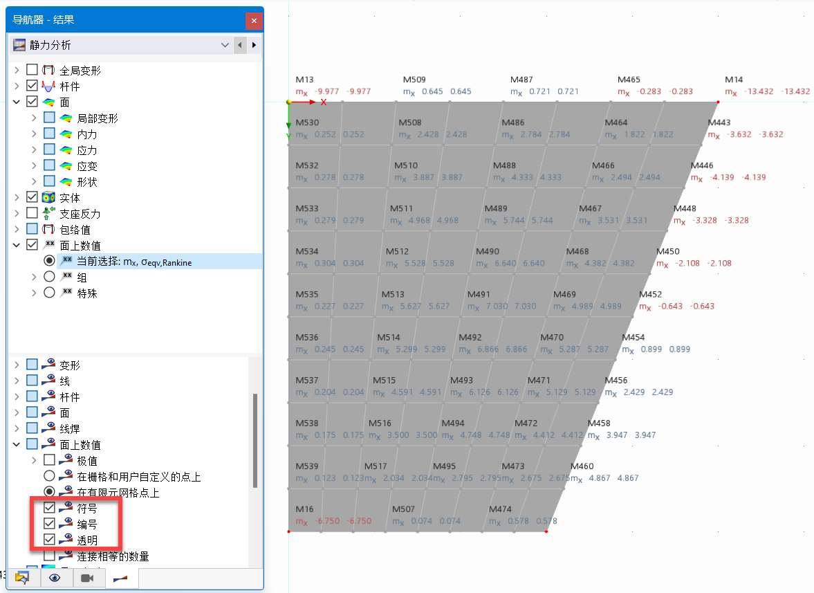Disable the 编号 numbering checkbox
This screenshot has width=814, height=593.
pos(49,524)
